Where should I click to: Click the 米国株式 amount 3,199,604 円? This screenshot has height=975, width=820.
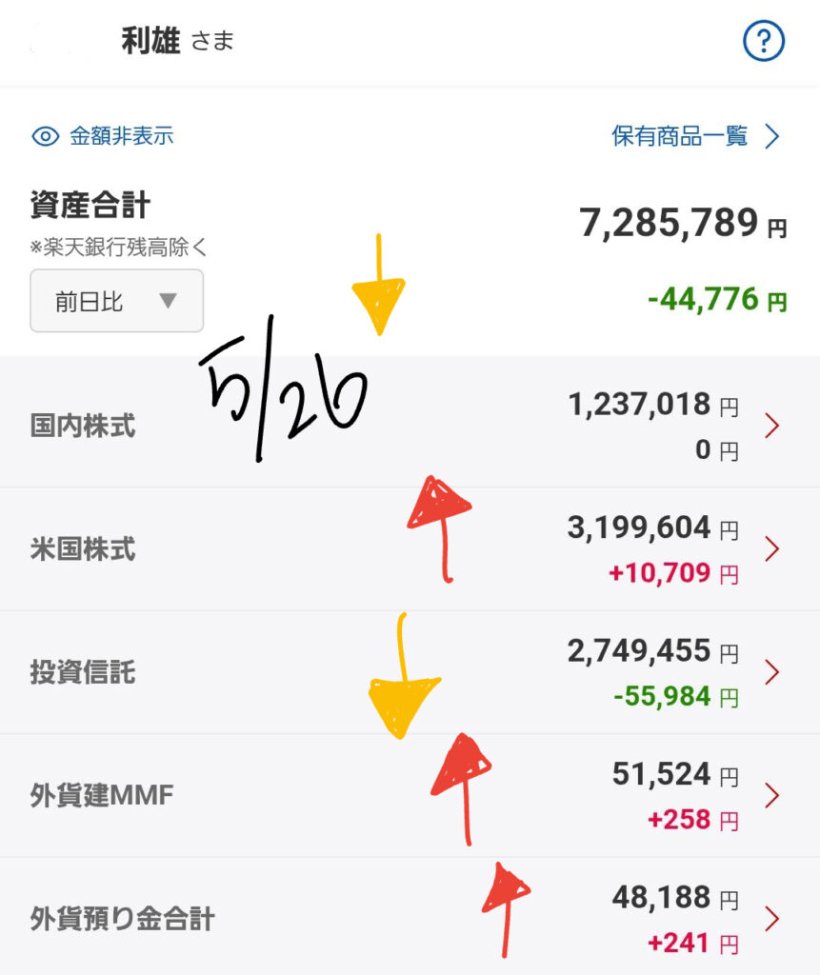tap(652, 527)
